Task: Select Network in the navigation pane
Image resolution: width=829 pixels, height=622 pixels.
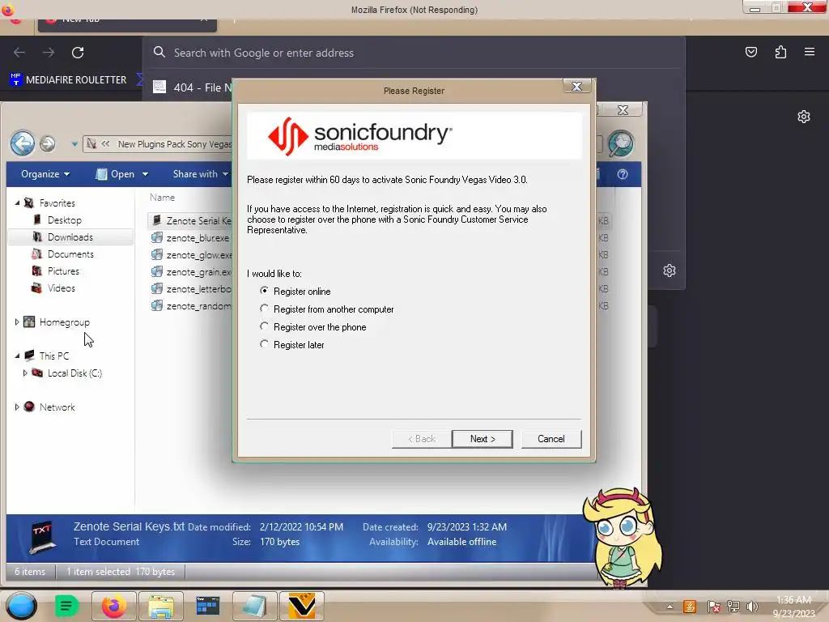Action: click(57, 407)
